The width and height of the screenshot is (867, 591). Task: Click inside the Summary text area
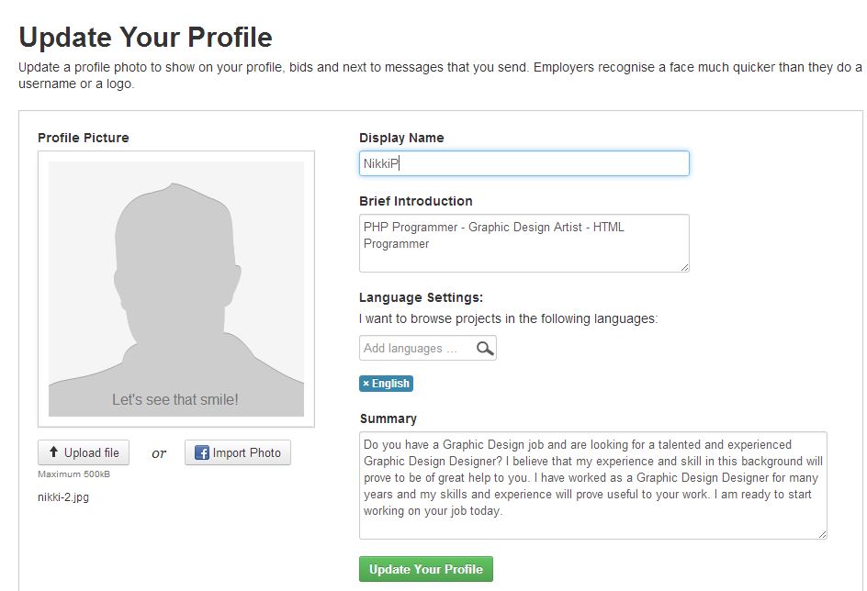[593, 485]
